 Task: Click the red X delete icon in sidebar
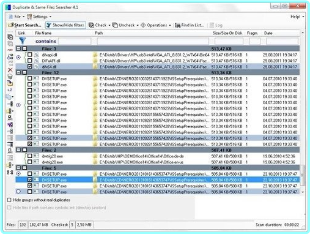(10, 70)
